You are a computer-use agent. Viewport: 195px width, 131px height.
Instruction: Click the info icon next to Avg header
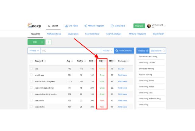pyautogui.click(x=72, y=61)
